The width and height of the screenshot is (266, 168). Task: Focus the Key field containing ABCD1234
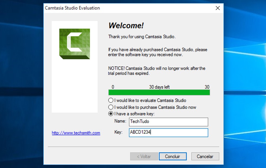pos(168,132)
